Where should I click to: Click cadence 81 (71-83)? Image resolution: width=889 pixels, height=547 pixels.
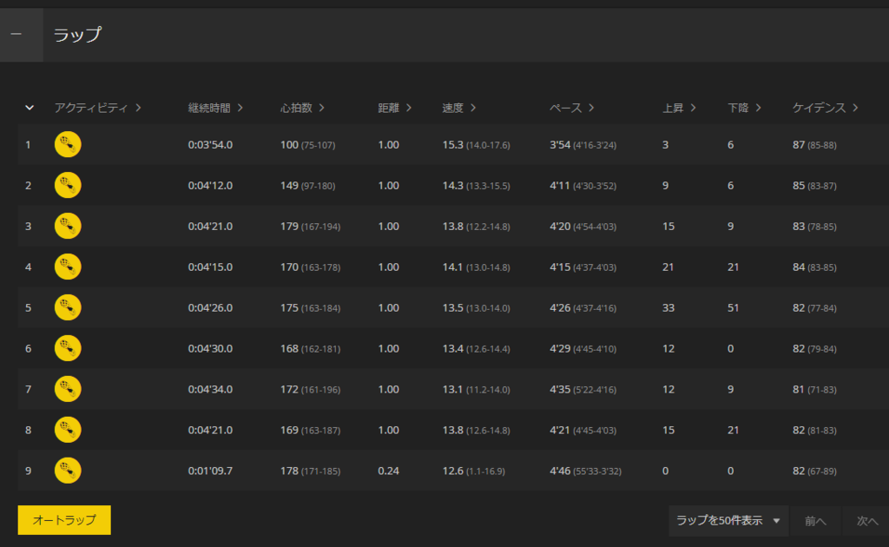(x=814, y=390)
